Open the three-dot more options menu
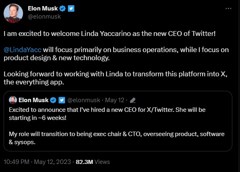This screenshot has height=172, width=240. click(x=228, y=8)
